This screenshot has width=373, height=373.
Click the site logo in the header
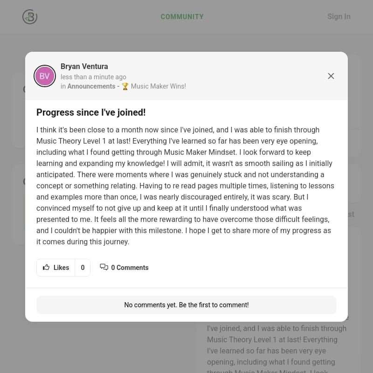(30, 17)
